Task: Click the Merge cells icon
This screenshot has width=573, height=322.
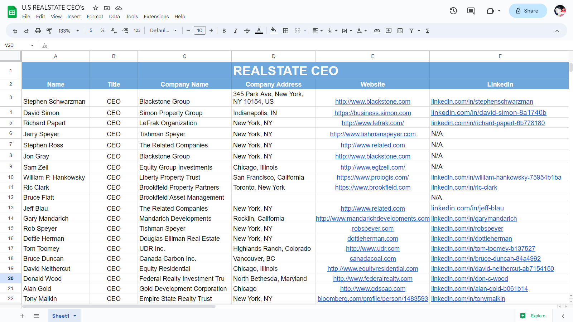Action: (298, 31)
